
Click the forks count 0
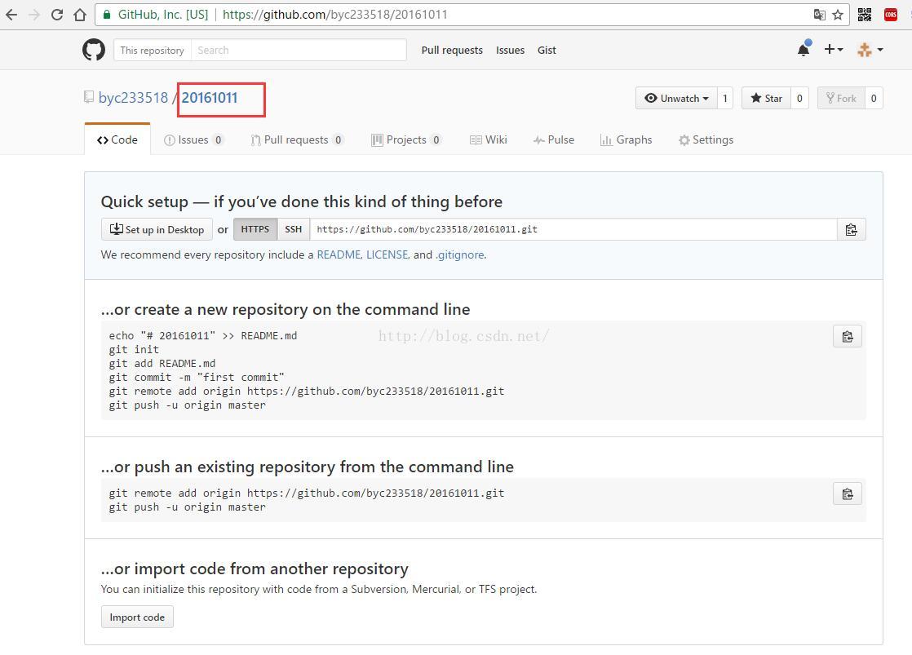tap(874, 99)
